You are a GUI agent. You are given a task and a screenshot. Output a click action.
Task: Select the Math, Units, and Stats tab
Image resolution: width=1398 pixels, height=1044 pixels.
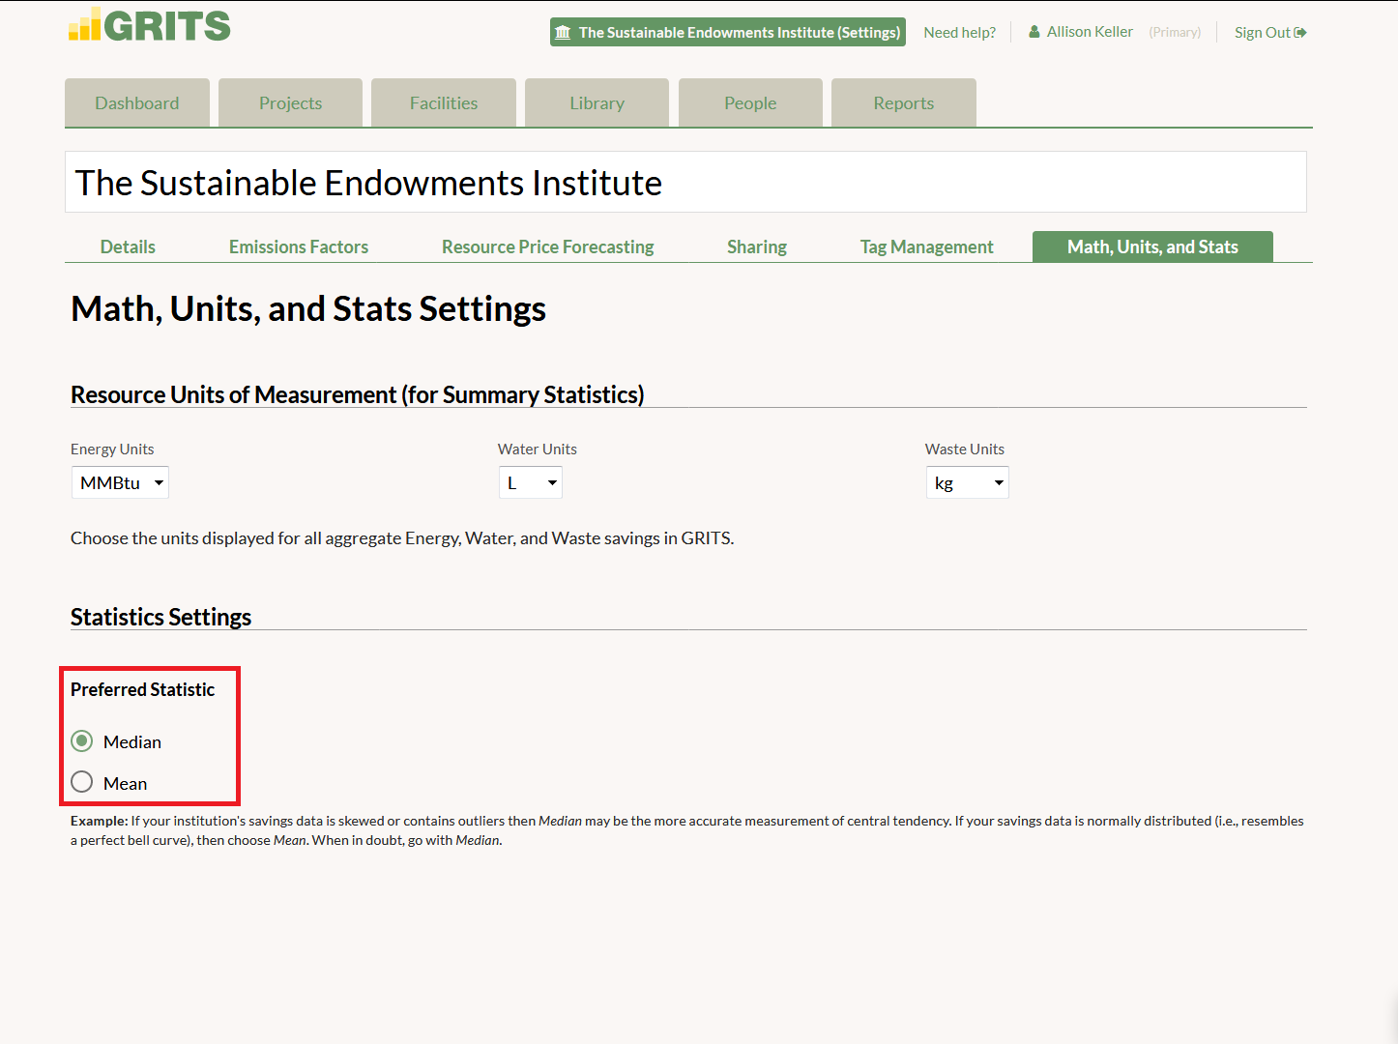point(1152,246)
